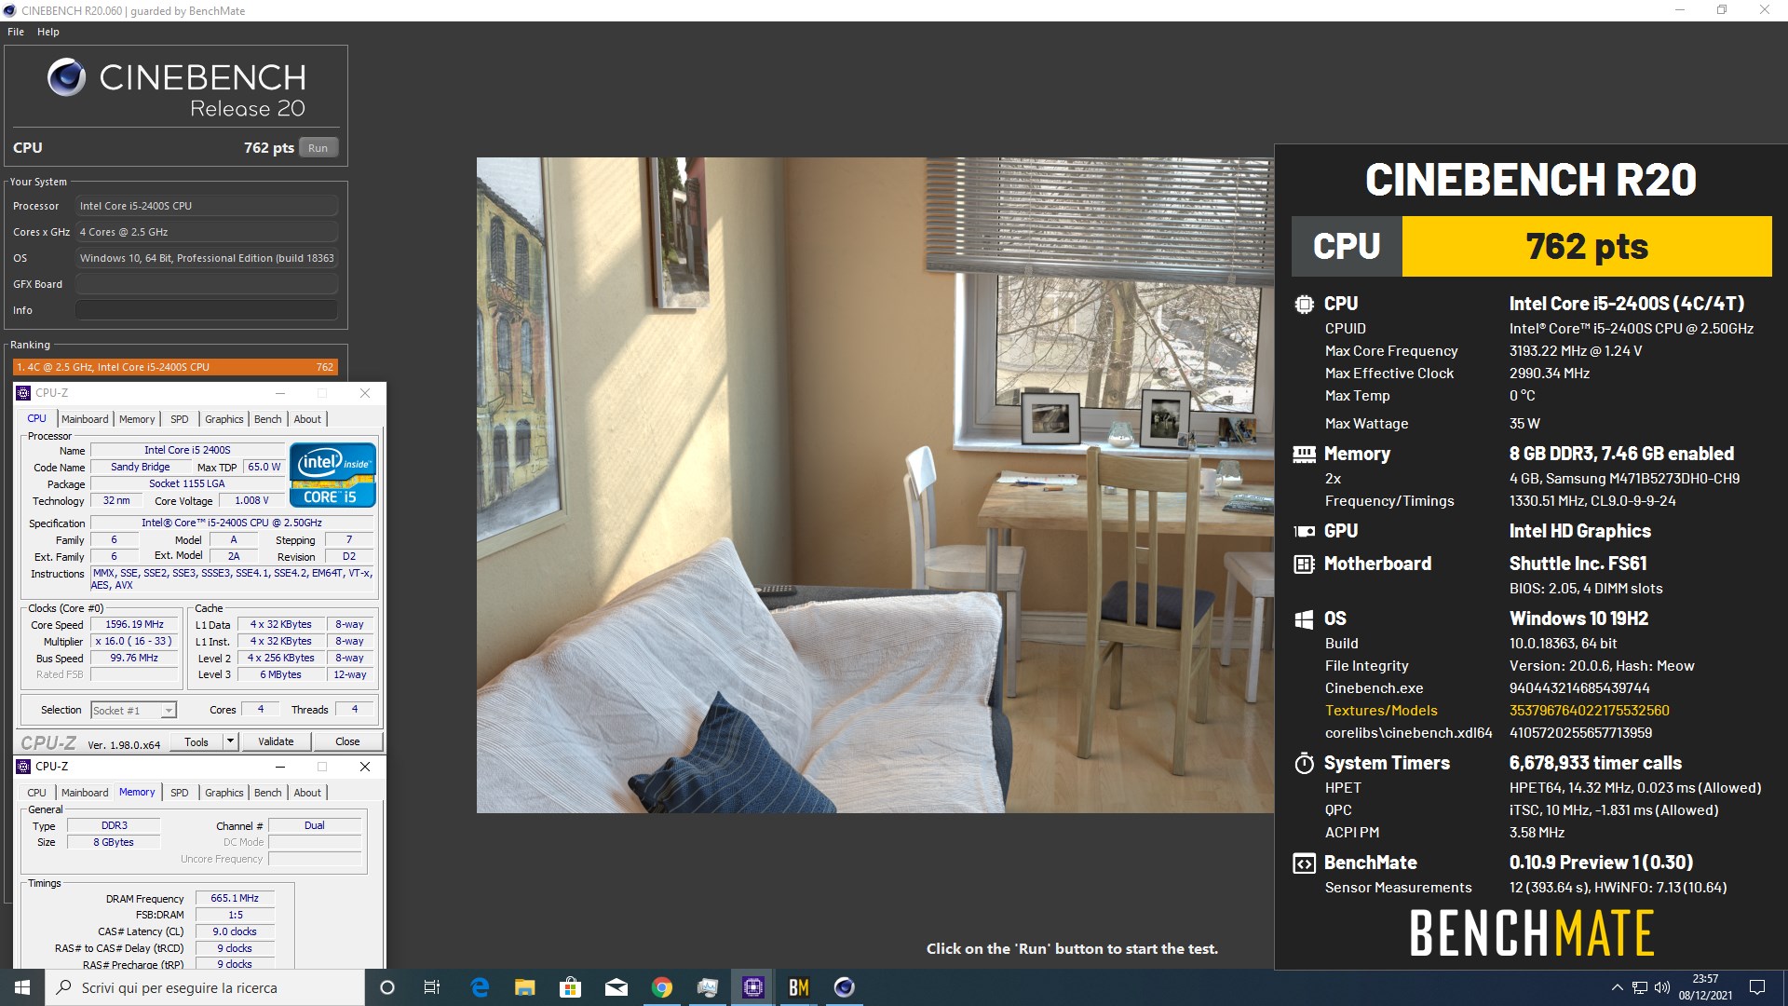Viewport: 1788px width, 1006px height.
Task: Open the File menu in Cinebench
Action: point(16,32)
